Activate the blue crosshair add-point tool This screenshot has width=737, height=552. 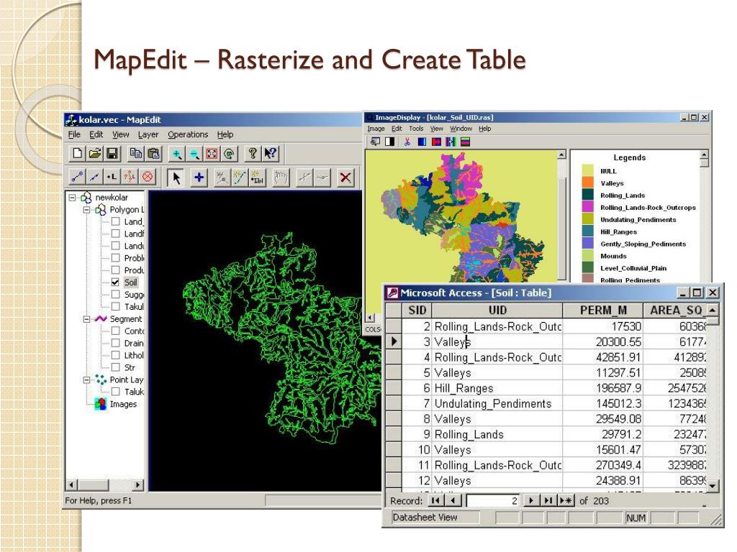coord(199,178)
